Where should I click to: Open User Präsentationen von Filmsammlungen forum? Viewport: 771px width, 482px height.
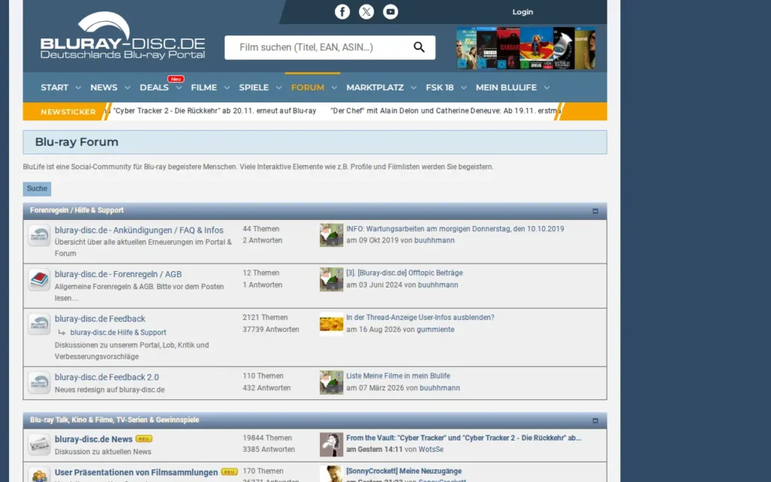pyautogui.click(x=136, y=472)
